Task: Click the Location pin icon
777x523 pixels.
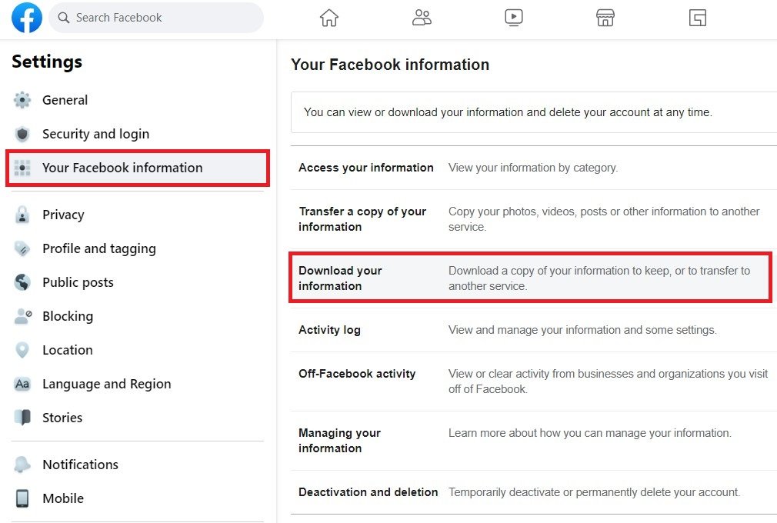Action: click(x=22, y=350)
